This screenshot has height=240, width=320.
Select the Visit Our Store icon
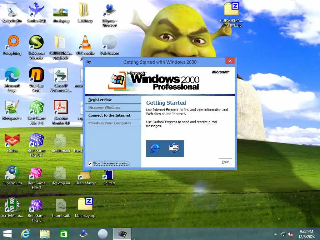36,80
